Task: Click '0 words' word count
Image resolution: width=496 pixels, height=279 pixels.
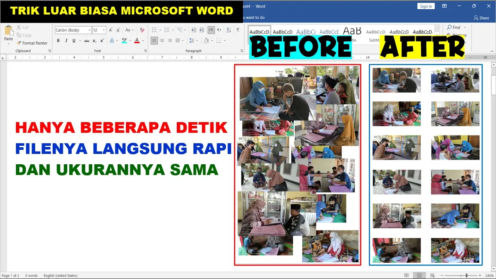Action: (x=31, y=276)
